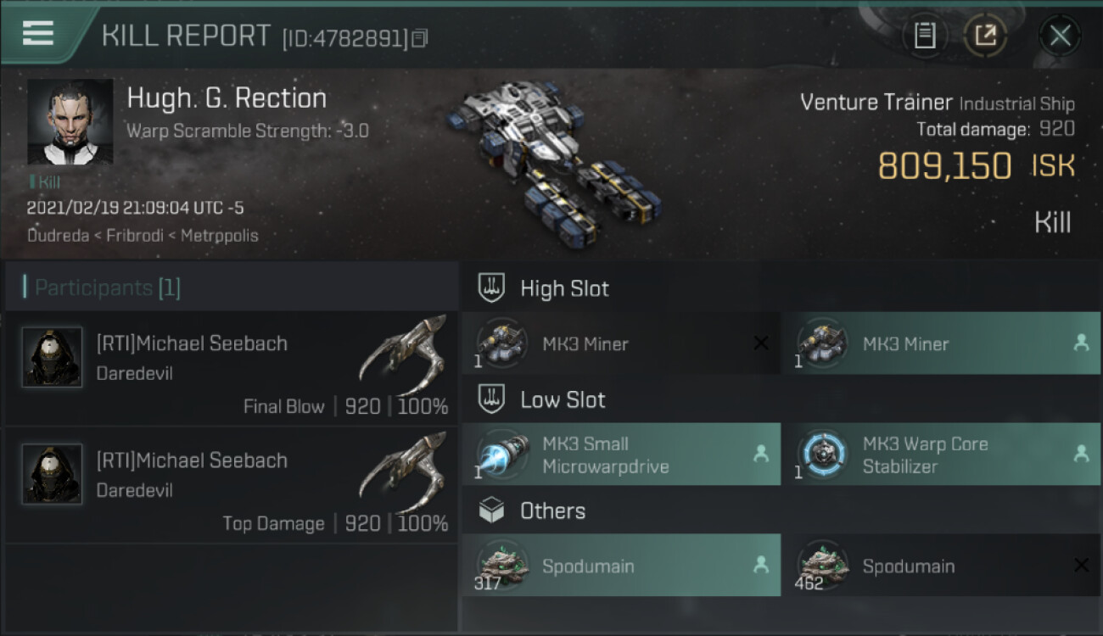Viewport: 1103px width, 636px height.
Task: Click Michael Seebach's name in Final Blow row
Action: point(192,343)
